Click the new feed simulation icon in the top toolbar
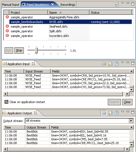Image resolution: width=136 pixels, height=152 pixels. click(117, 4)
